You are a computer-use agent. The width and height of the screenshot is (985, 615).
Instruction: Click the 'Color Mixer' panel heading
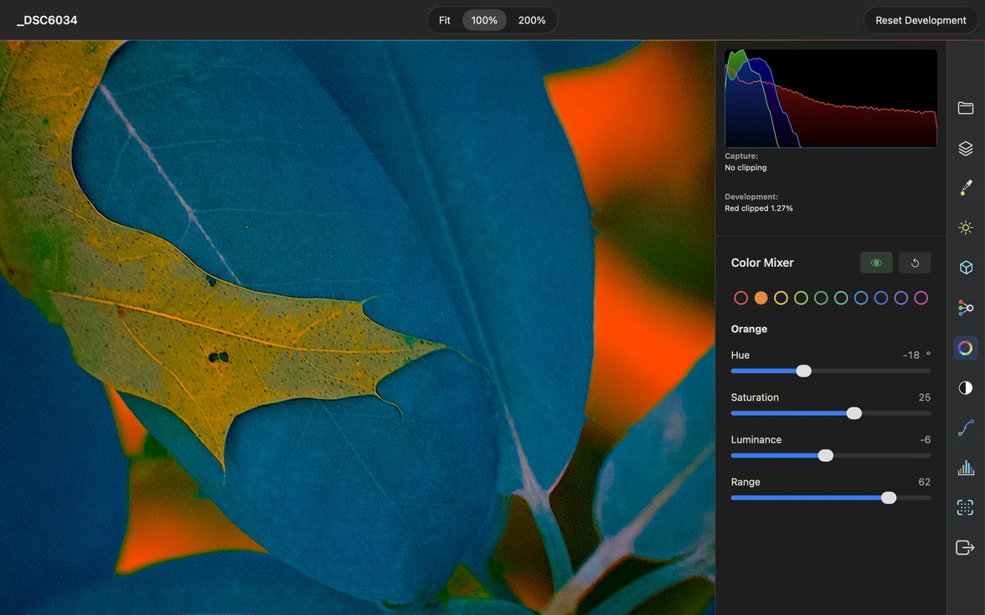762,263
